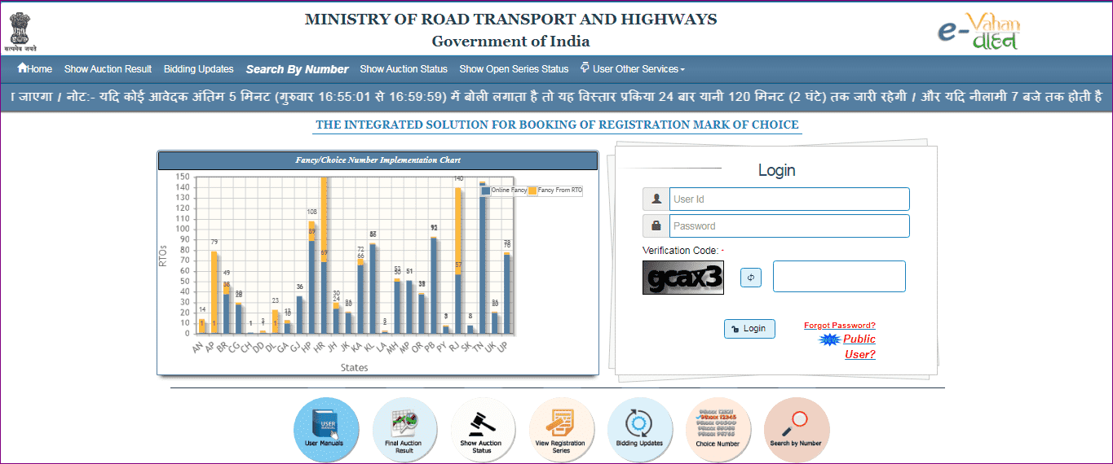Click the Integrated Solution heading text
This screenshot has width=1113, height=464.
coord(557,125)
